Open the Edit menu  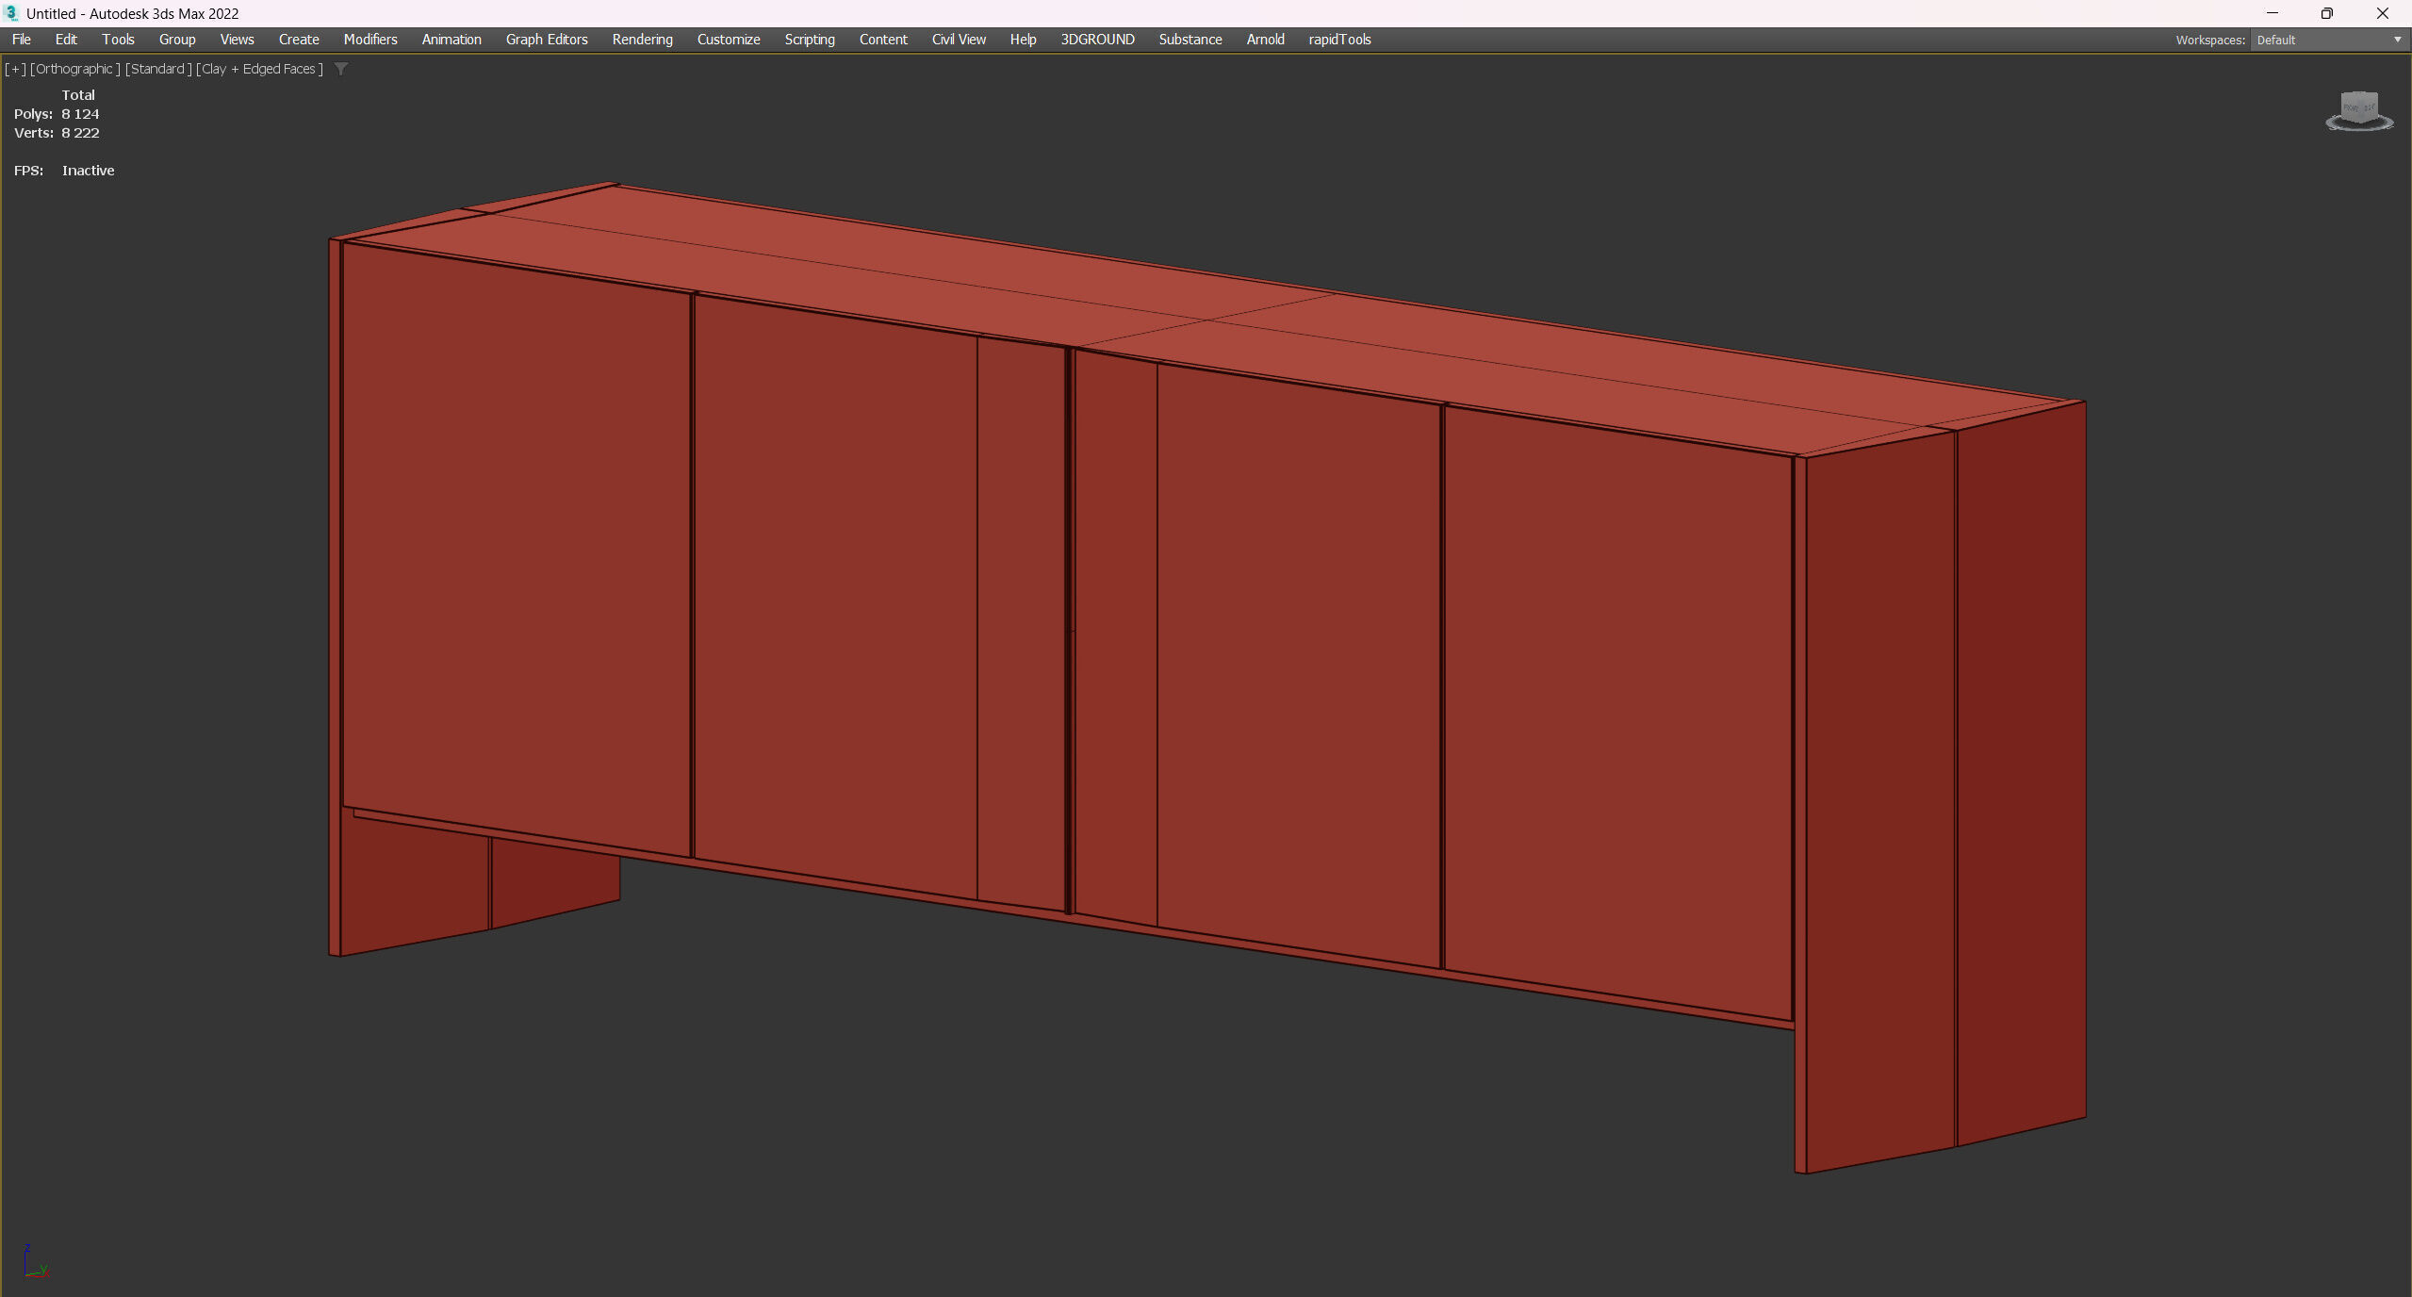pyautogui.click(x=66, y=40)
